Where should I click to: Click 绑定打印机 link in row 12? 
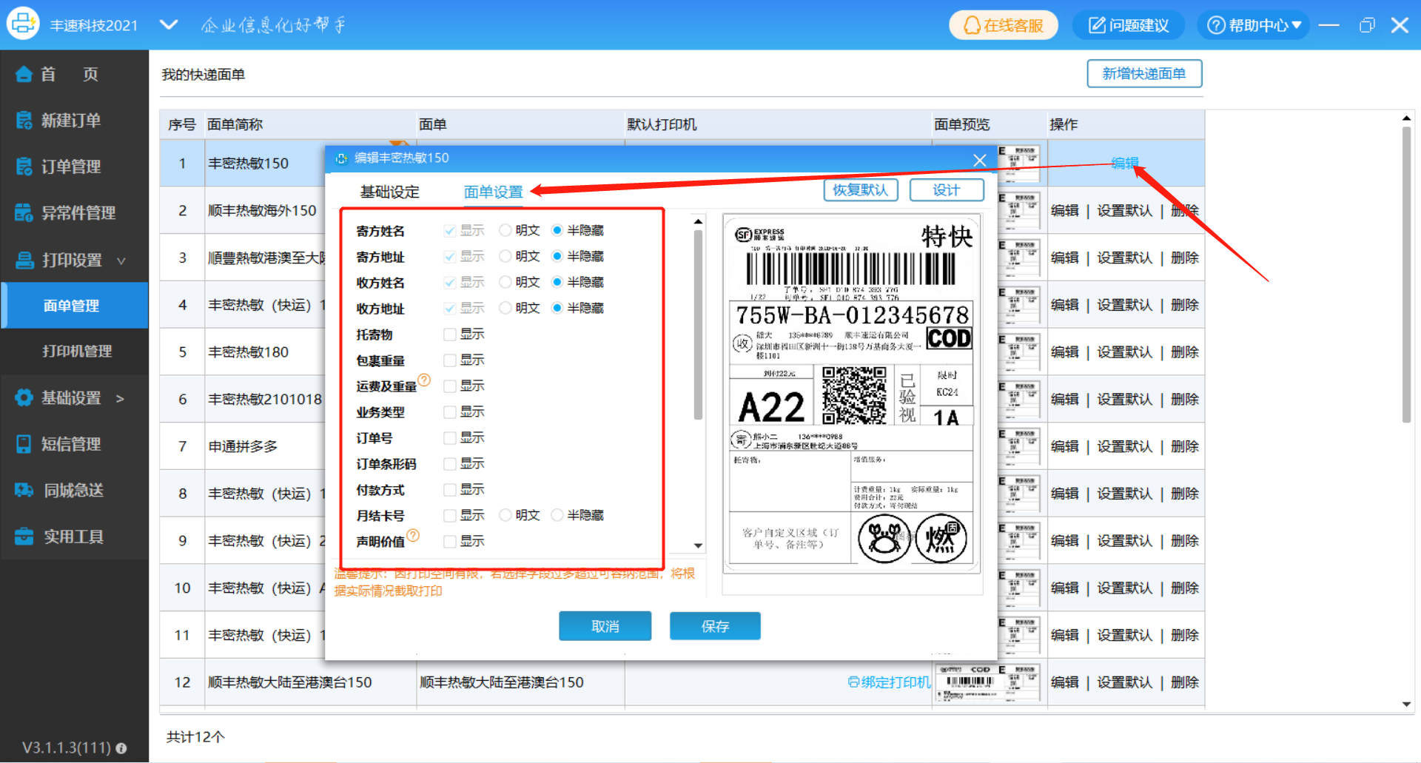coord(889,682)
